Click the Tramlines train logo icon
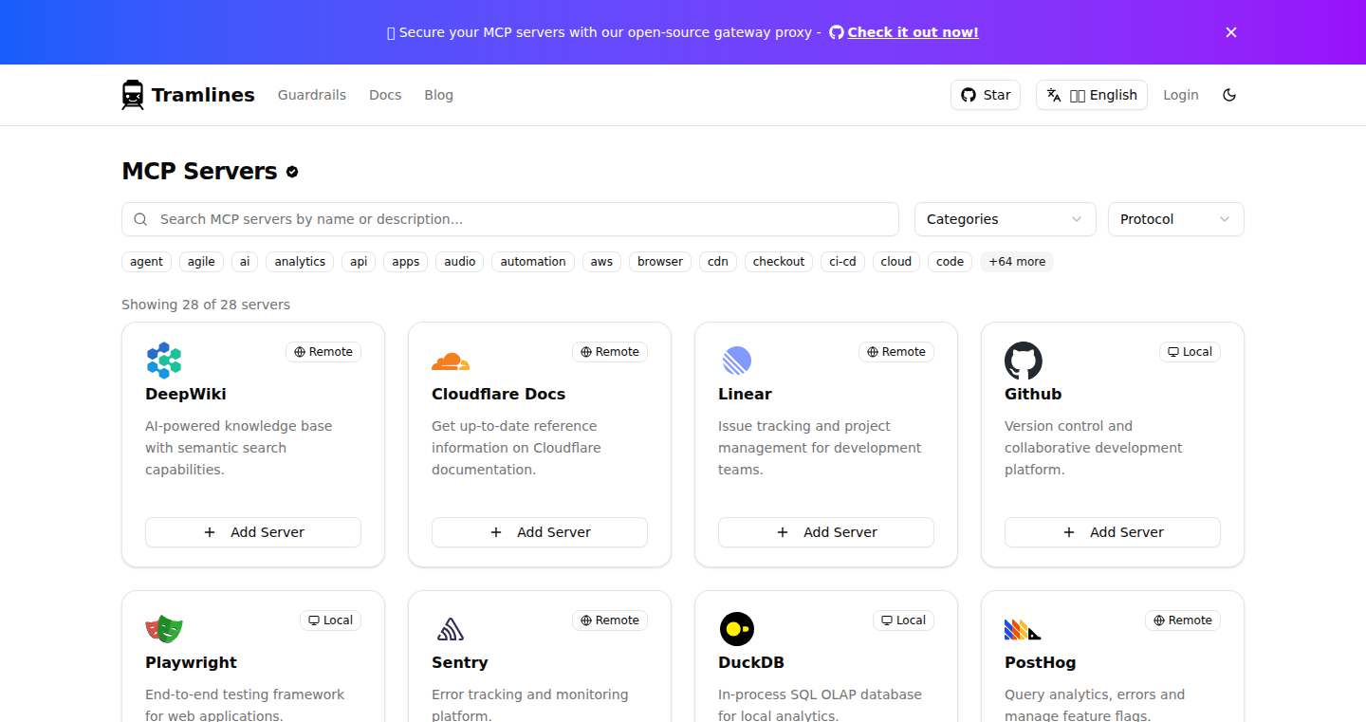 tap(133, 95)
